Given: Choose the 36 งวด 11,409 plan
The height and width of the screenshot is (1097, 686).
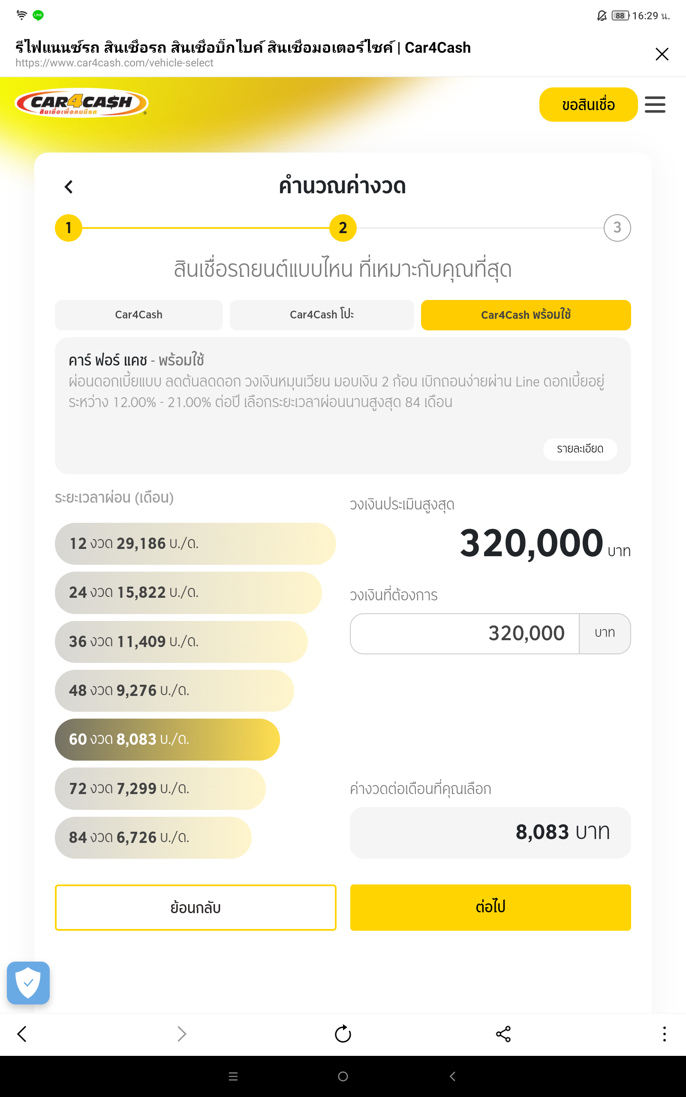Looking at the screenshot, I should coord(181,641).
